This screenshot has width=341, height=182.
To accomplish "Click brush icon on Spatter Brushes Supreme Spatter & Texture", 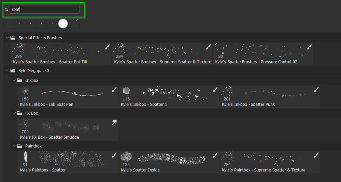I will click(208, 47).
